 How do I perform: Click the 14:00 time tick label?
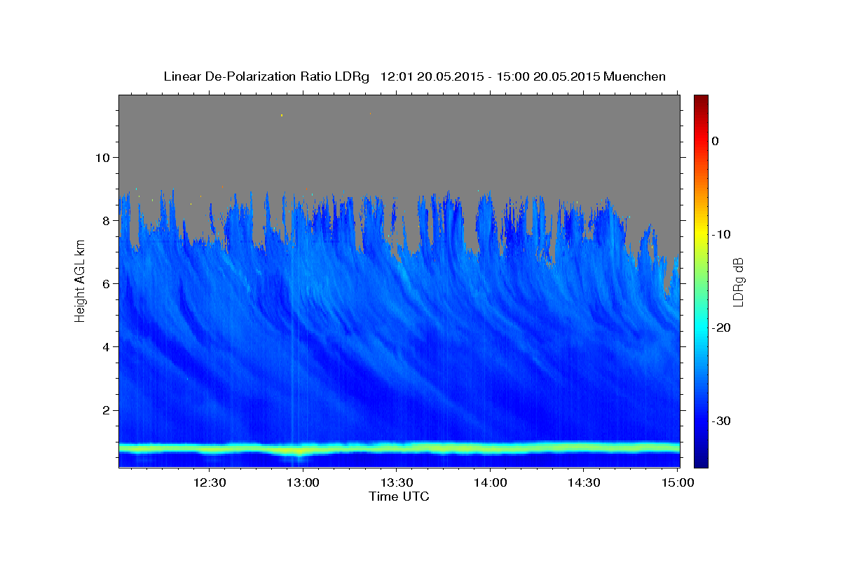(x=490, y=482)
